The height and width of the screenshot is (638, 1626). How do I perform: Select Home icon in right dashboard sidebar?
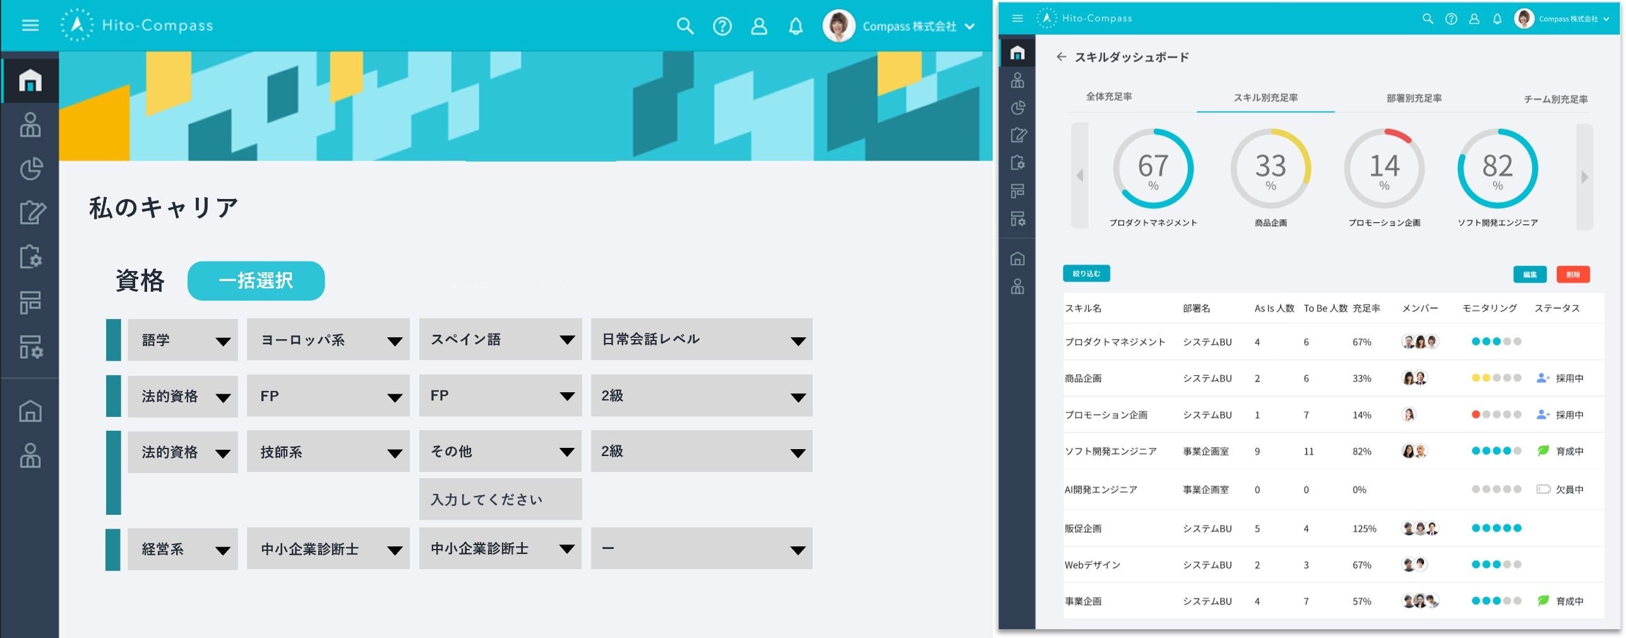coord(1017,52)
